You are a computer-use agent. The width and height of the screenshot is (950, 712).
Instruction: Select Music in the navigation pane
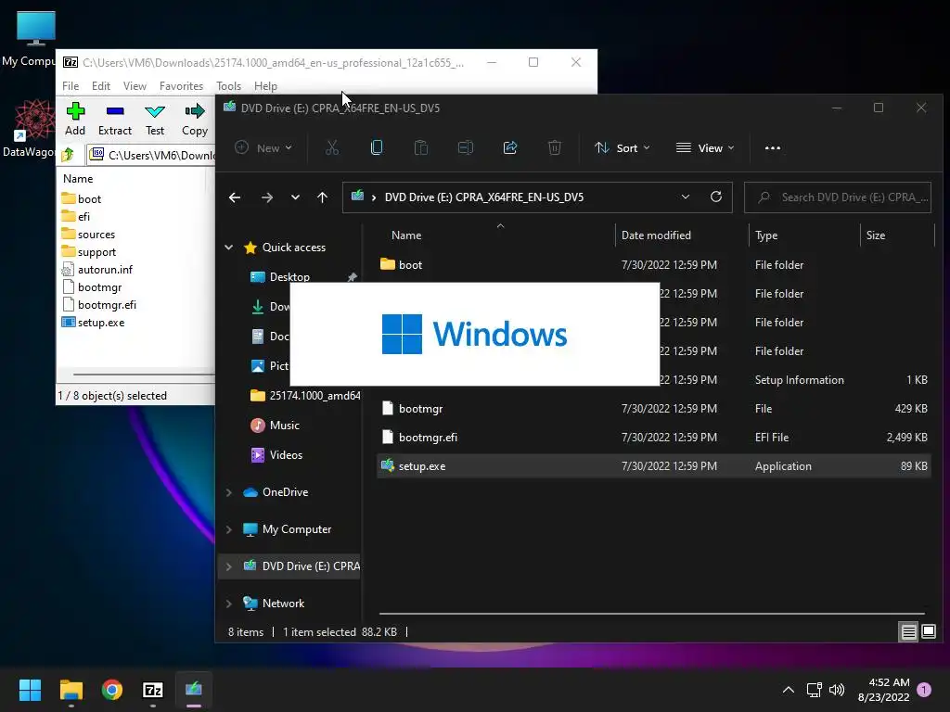pyautogui.click(x=285, y=425)
